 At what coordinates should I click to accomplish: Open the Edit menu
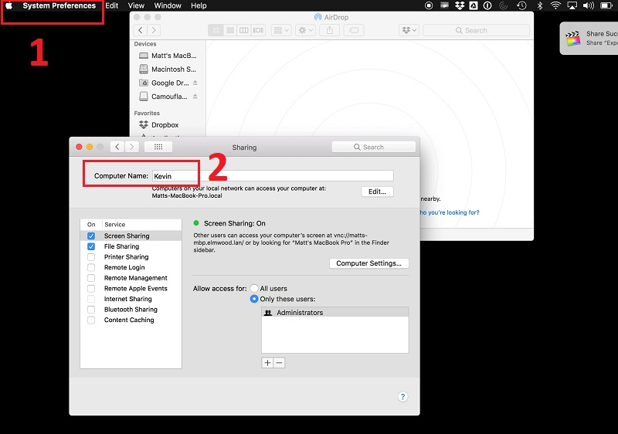click(x=112, y=5)
